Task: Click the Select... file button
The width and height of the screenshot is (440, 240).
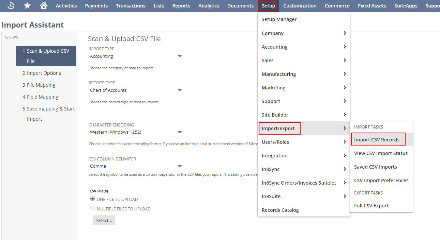Action: [x=104, y=220]
